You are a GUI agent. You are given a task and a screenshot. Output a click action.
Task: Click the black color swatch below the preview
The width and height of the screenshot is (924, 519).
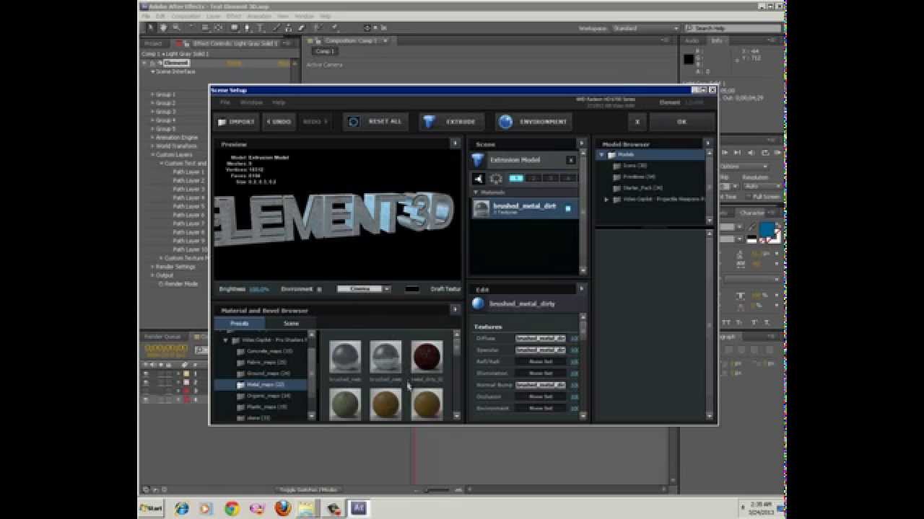(411, 289)
